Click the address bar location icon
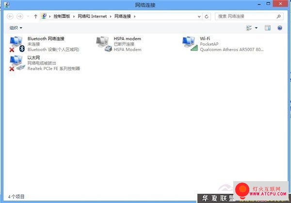The height and width of the screenshot is (203, 291). (x=44, y=17)
